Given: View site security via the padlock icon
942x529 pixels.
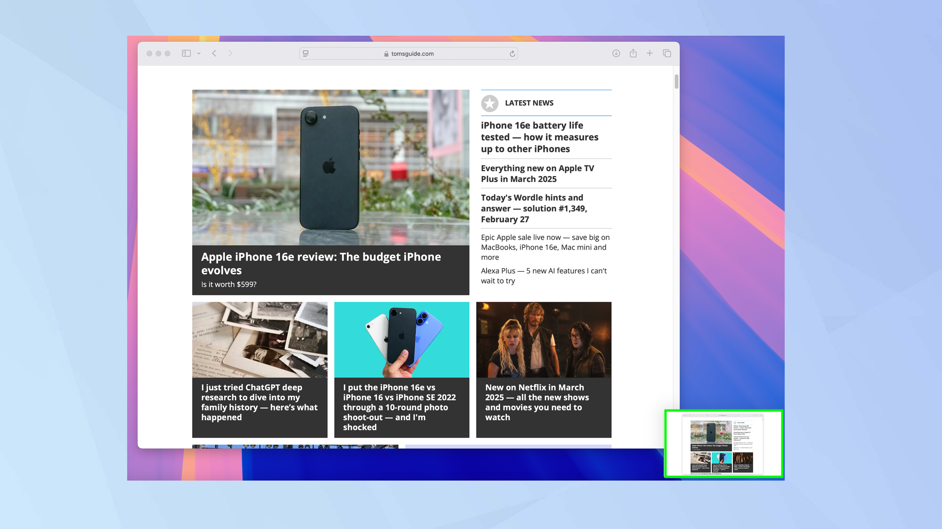Looking at the screenshot, I should 385,53.
